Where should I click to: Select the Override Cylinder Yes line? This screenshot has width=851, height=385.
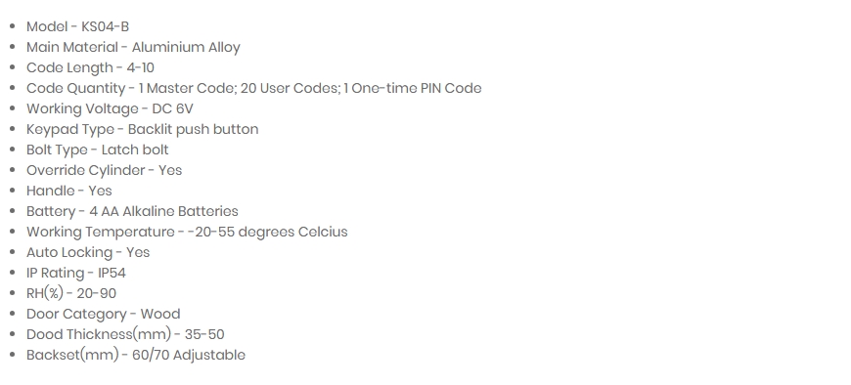(105, 170)
